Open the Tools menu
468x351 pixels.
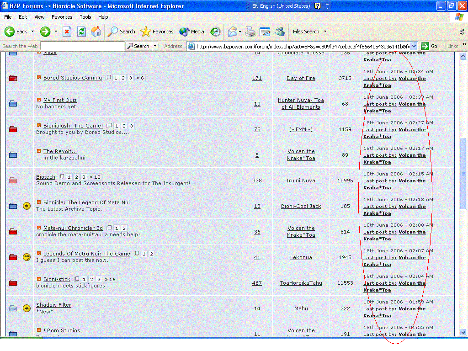[85, 17]
